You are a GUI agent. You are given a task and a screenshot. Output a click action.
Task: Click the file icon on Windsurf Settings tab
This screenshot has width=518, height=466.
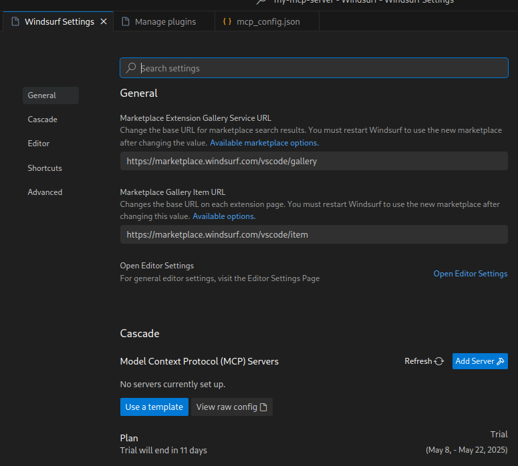point(15,21)
